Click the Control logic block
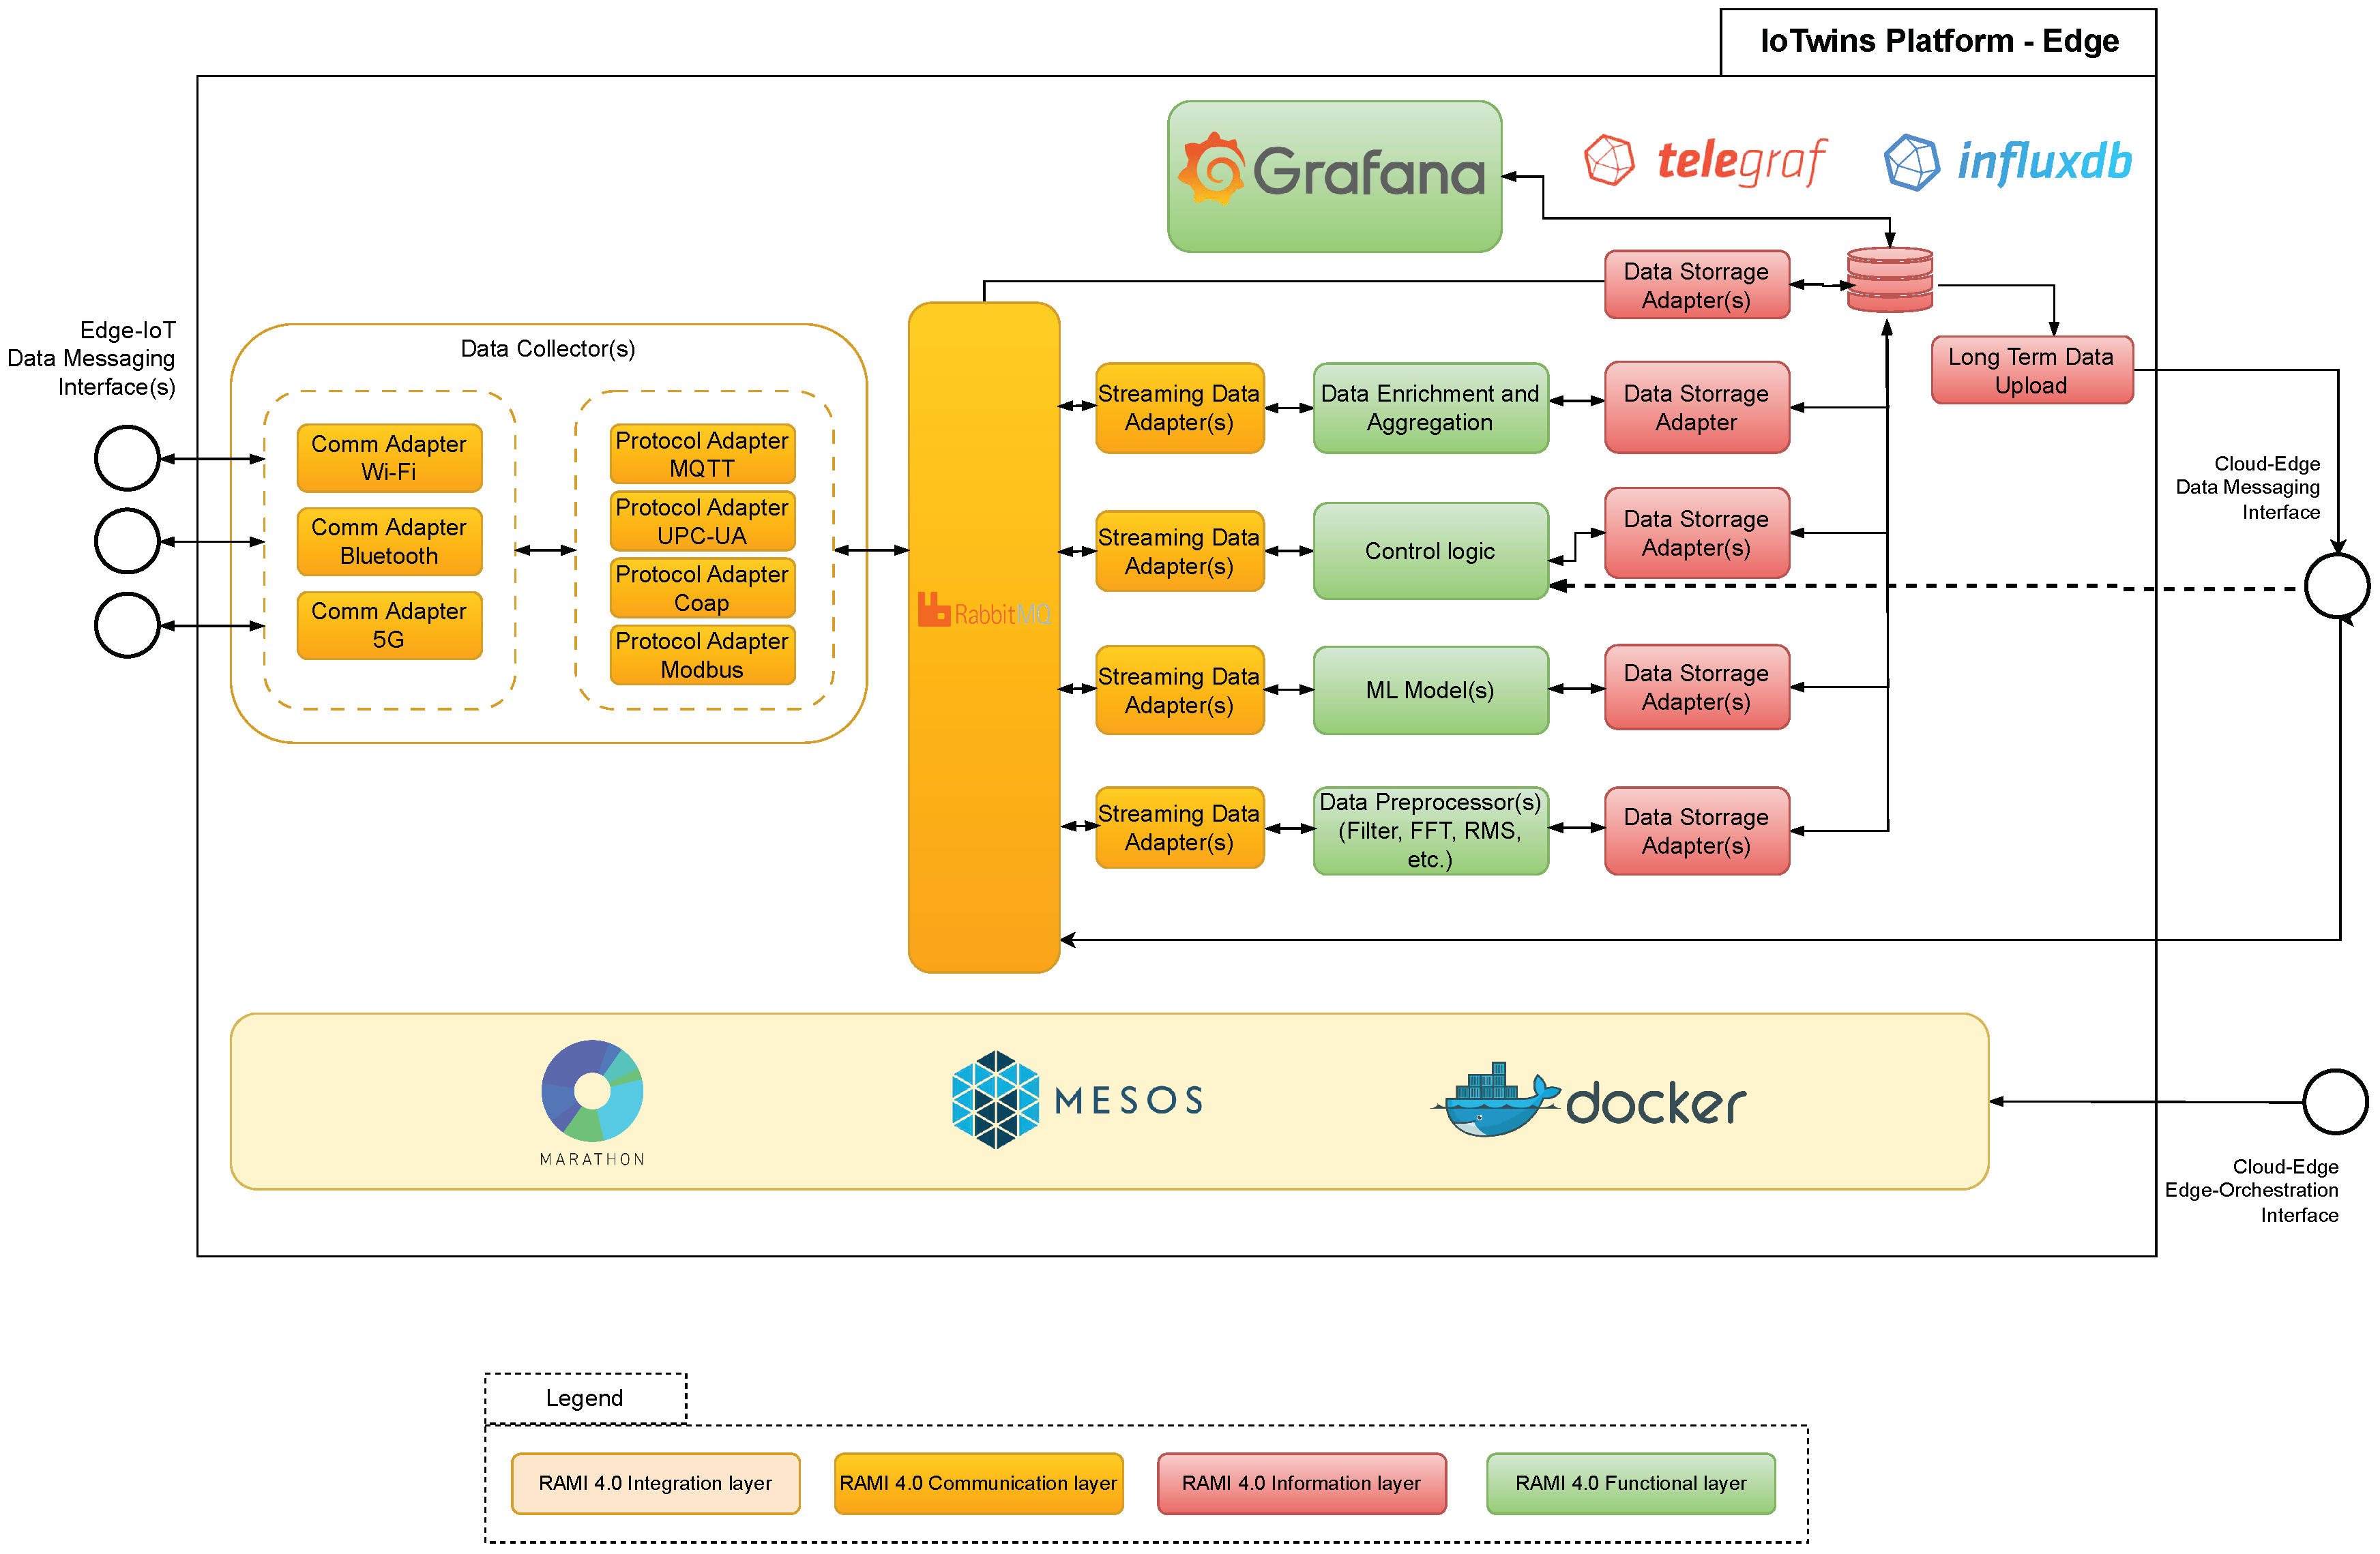Screen dimensions: 2380x1554 pos(1430,551)
